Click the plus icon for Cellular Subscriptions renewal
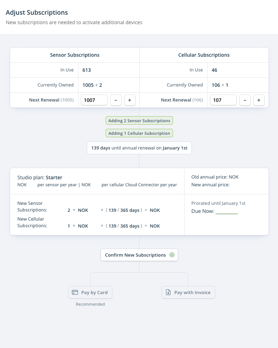 pos(259,100)
